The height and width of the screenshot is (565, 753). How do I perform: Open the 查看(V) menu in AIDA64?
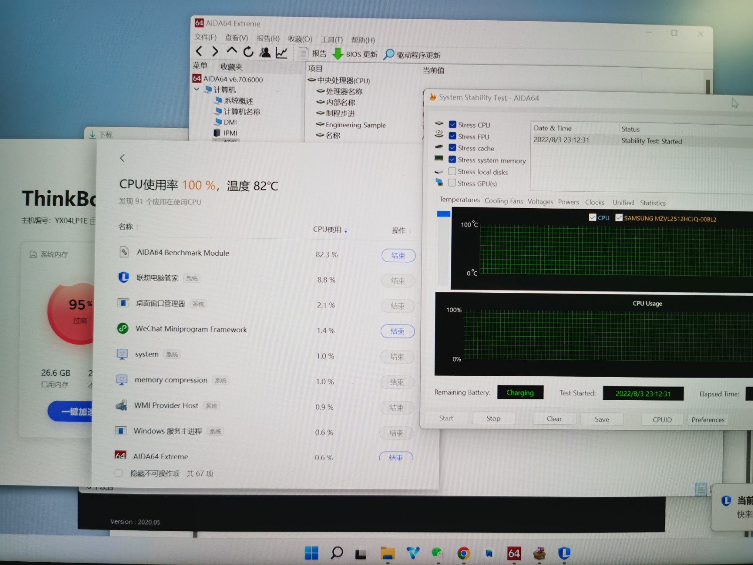236,38
